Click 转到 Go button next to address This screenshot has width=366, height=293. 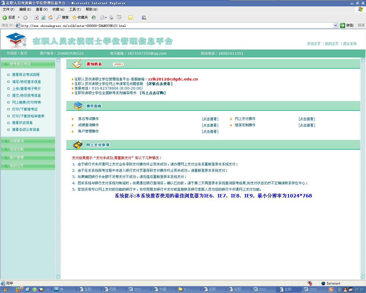coord(347,25)
